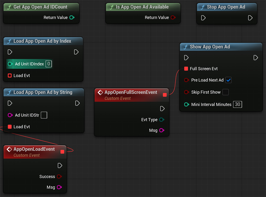Click output exec pin on Load App Open Ad by Index

pyautogui.click(x=76, y=52)
